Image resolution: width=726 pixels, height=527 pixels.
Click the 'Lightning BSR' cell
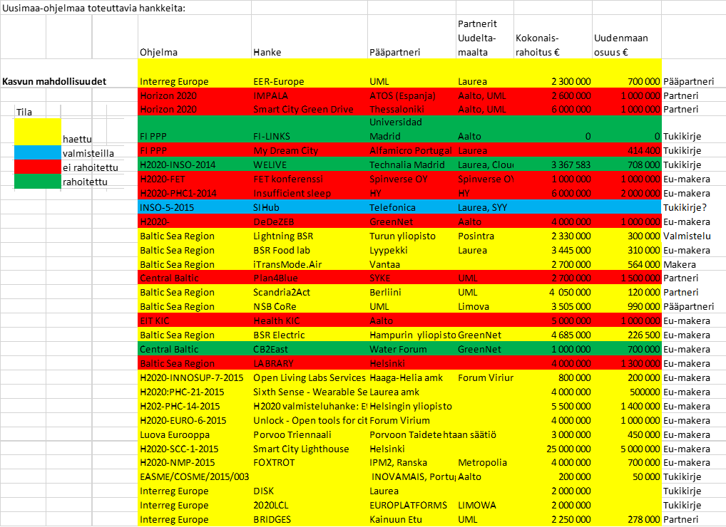(x=310, y=236)
